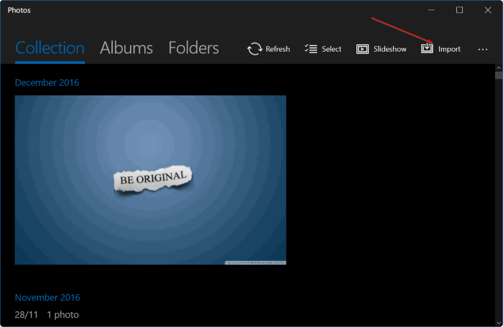Click the Refresh circular arrows icon
This screenshot has width=503, height=327.
coord(254,49)
